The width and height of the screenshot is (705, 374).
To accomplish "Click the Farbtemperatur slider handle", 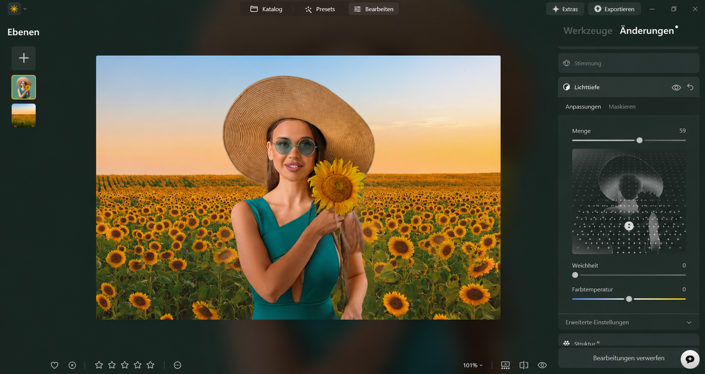I will 629,299.
